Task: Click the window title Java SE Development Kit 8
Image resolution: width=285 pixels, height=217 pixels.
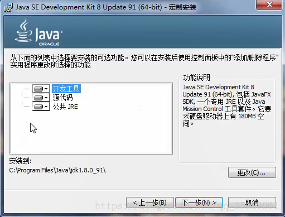Action: pyautogui.click(x=105, y=7)
